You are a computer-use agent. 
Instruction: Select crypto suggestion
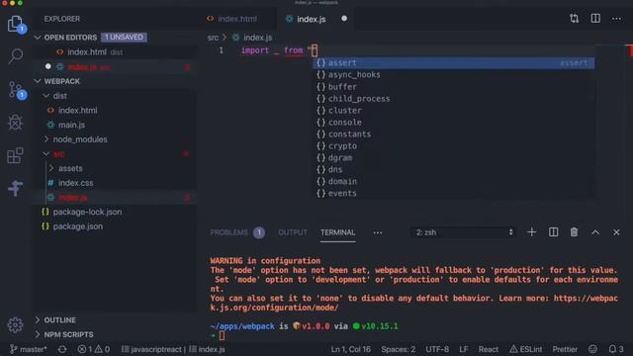453,145
